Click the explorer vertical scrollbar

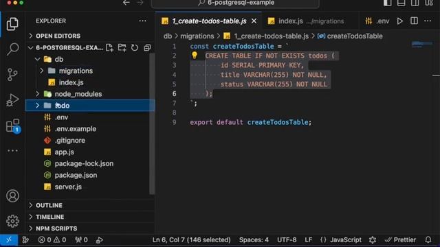(x=152, y=123)
